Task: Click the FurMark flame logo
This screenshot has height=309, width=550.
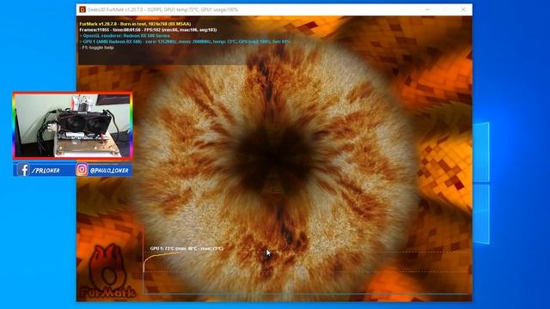Action: [x=107, y=272]
